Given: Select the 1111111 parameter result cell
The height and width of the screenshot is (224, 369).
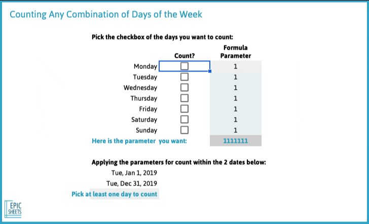Looking at the screenshot, I should coord(236,141).
